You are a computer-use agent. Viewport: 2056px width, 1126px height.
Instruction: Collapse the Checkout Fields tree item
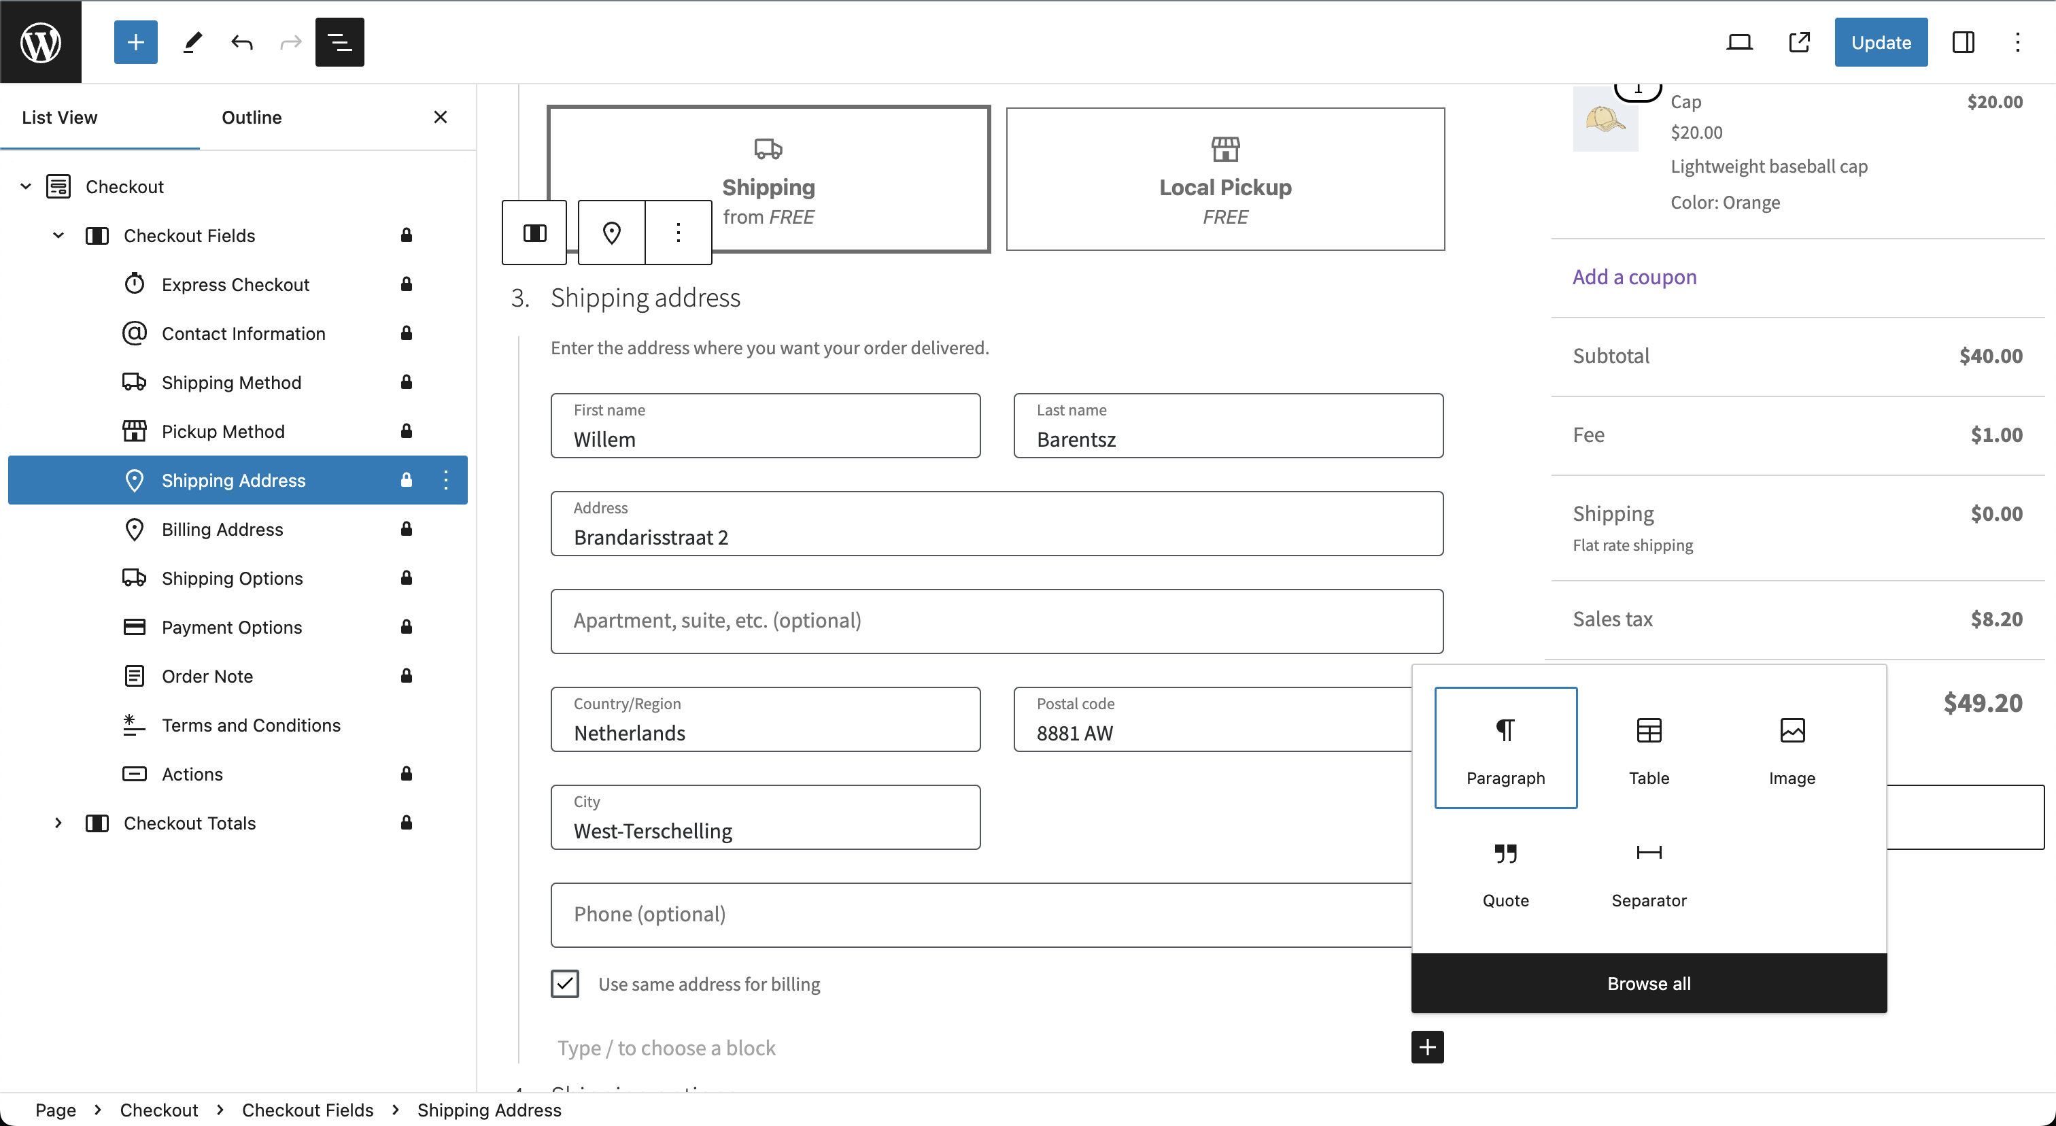[x=56, y=235]
